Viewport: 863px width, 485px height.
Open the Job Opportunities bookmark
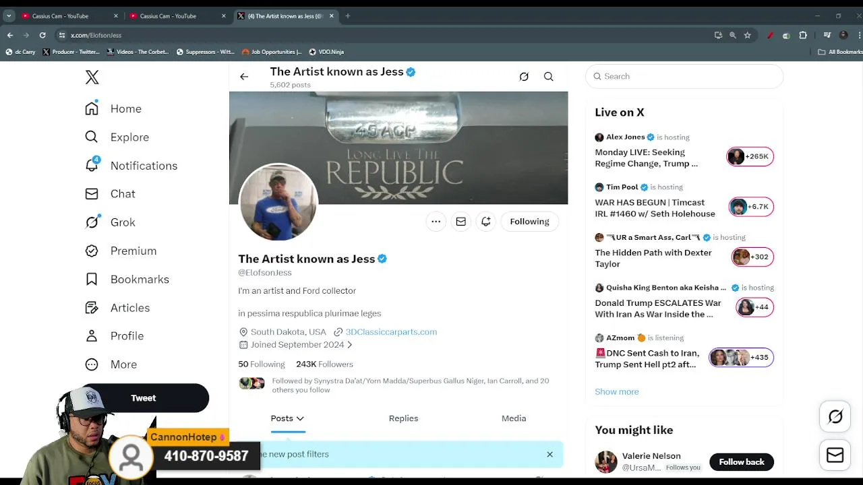pos(272,52)
